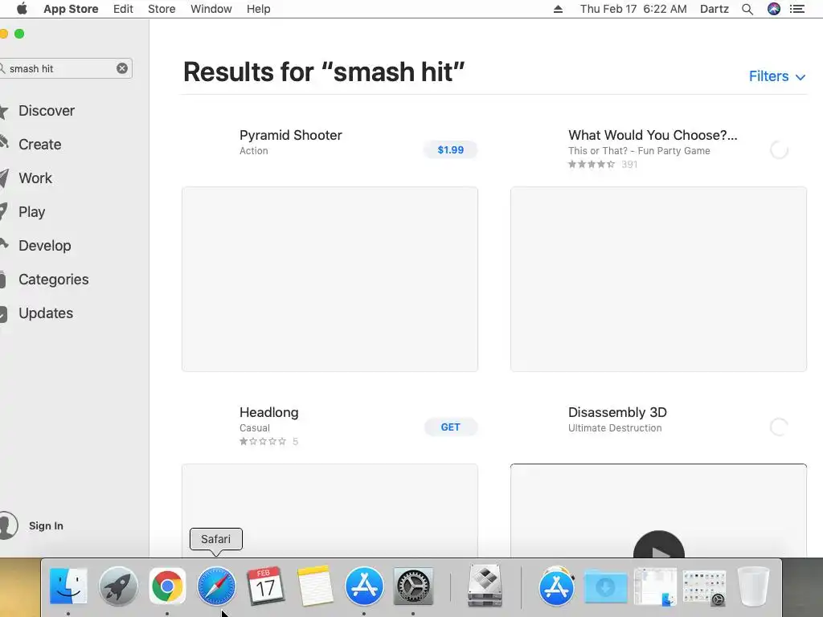Open What Would You Choose? title
823x617 pixels.
tap(653, 135)
